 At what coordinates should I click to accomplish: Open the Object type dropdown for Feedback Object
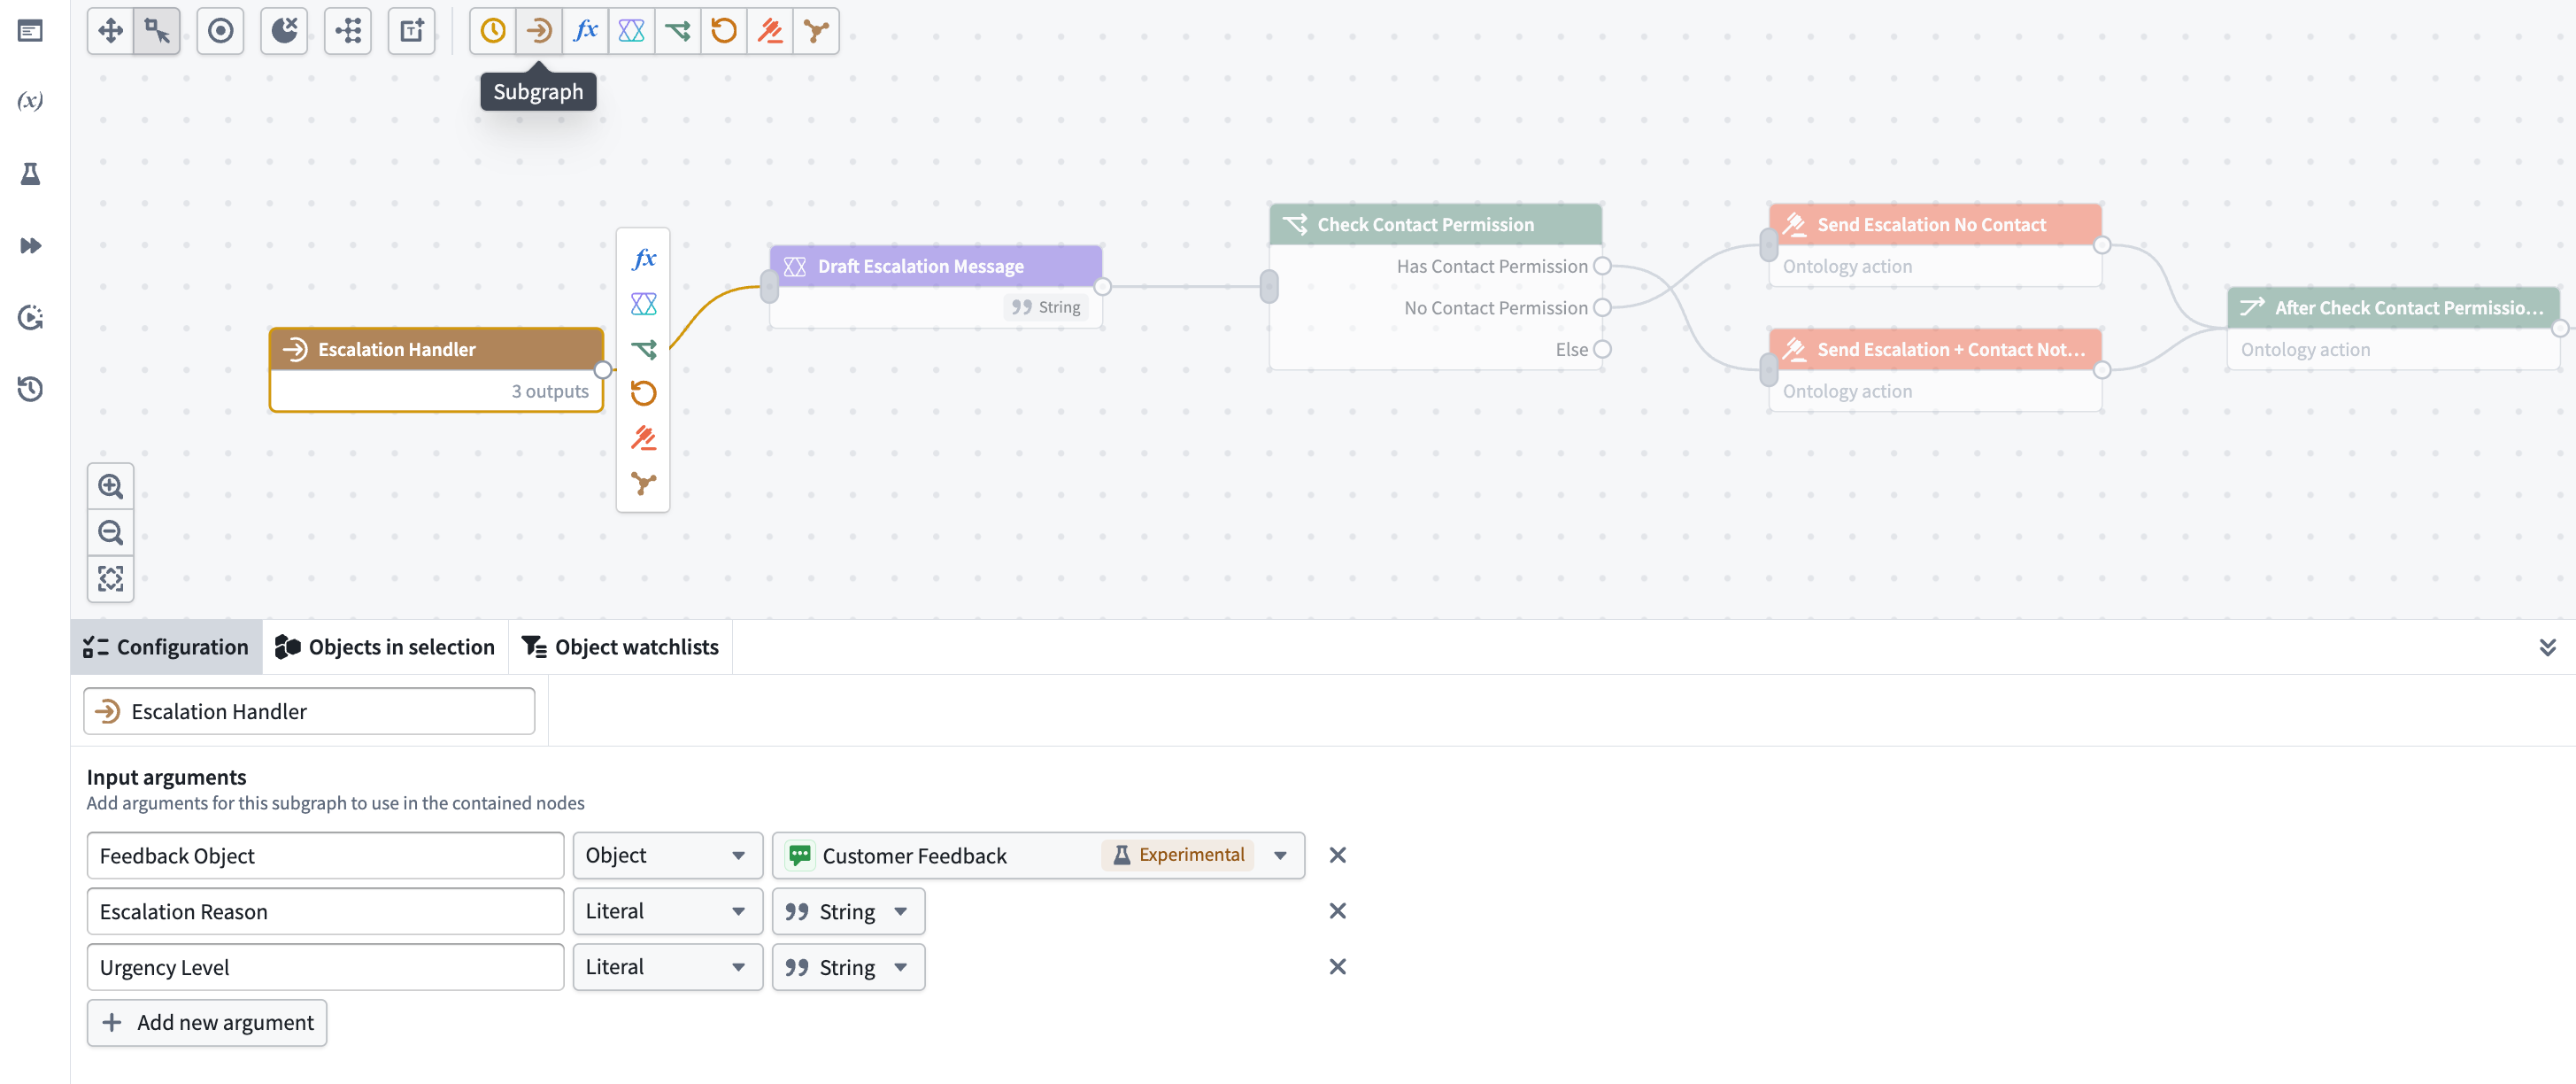click(x=667, y=856)
